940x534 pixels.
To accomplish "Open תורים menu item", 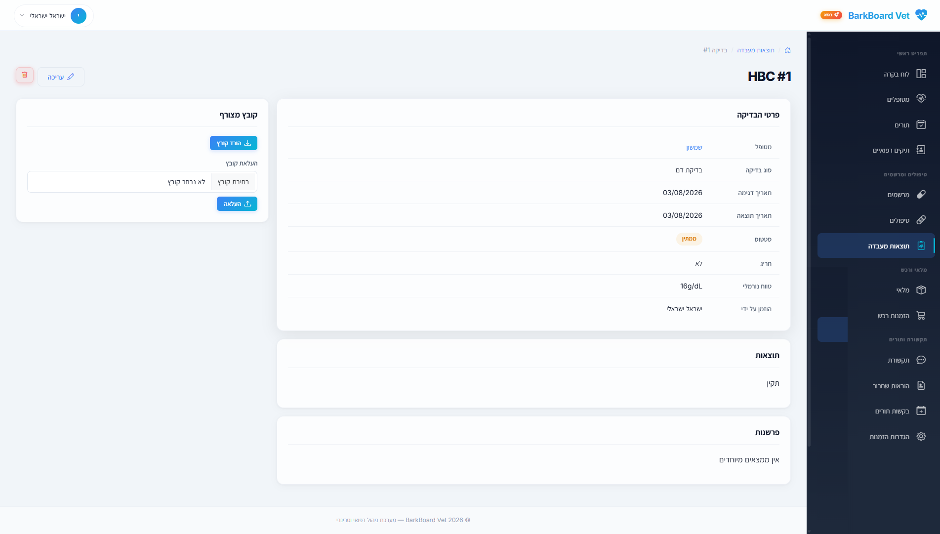I will click(876, 125).
